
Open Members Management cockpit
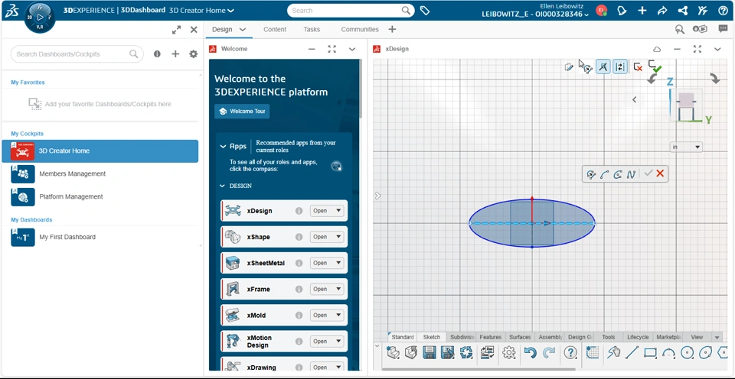pos(100,173)
